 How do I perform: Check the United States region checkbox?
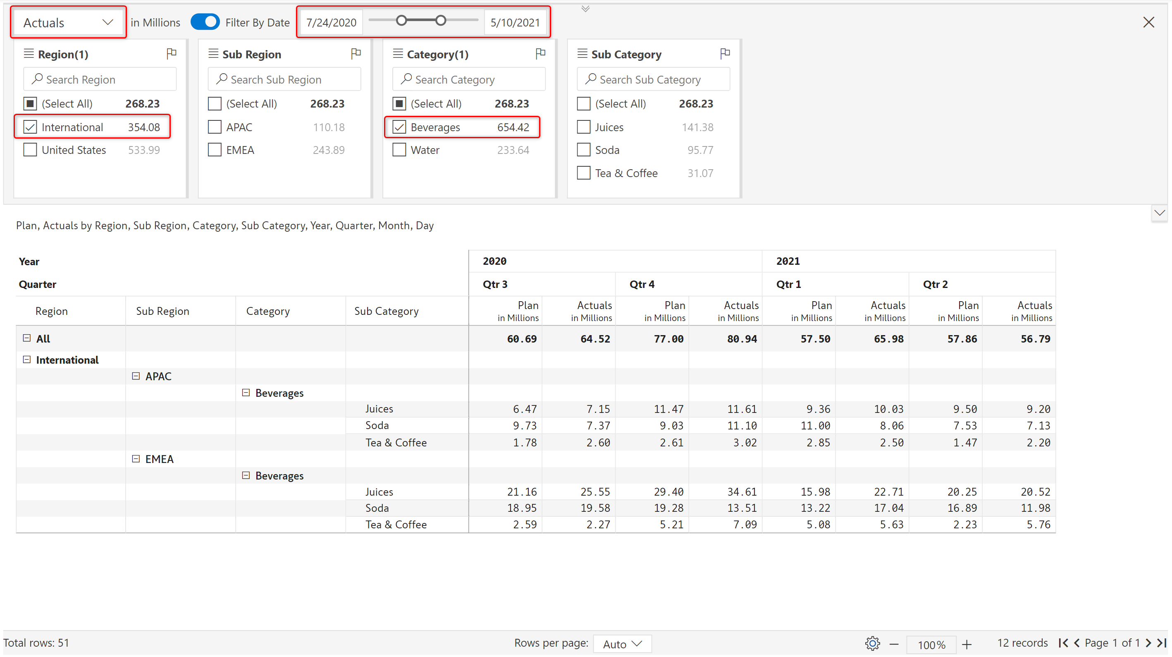(30, 150)
